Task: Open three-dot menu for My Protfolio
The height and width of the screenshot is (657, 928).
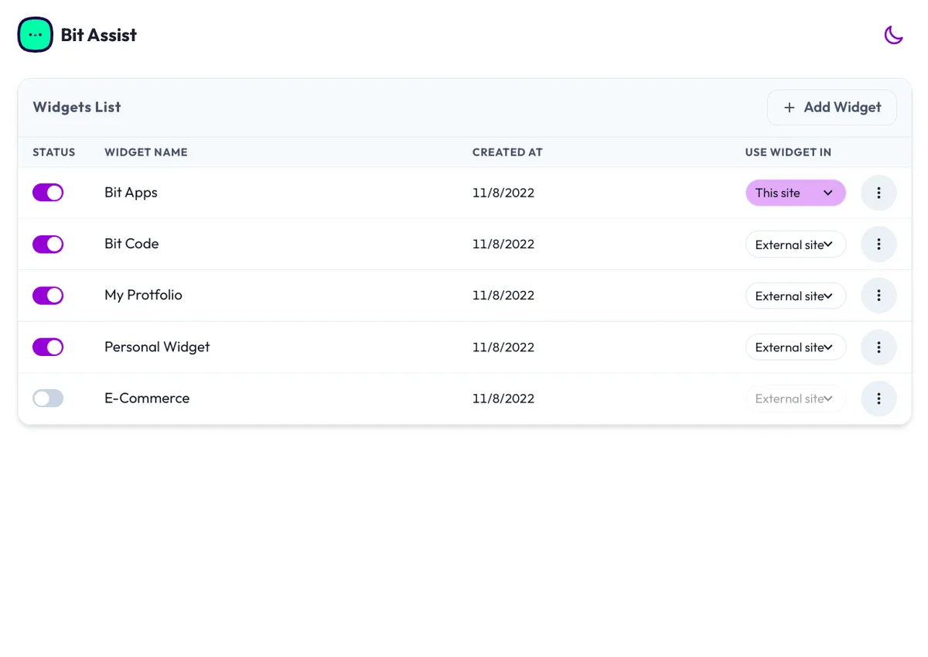Action: click(x=879, y=296)
